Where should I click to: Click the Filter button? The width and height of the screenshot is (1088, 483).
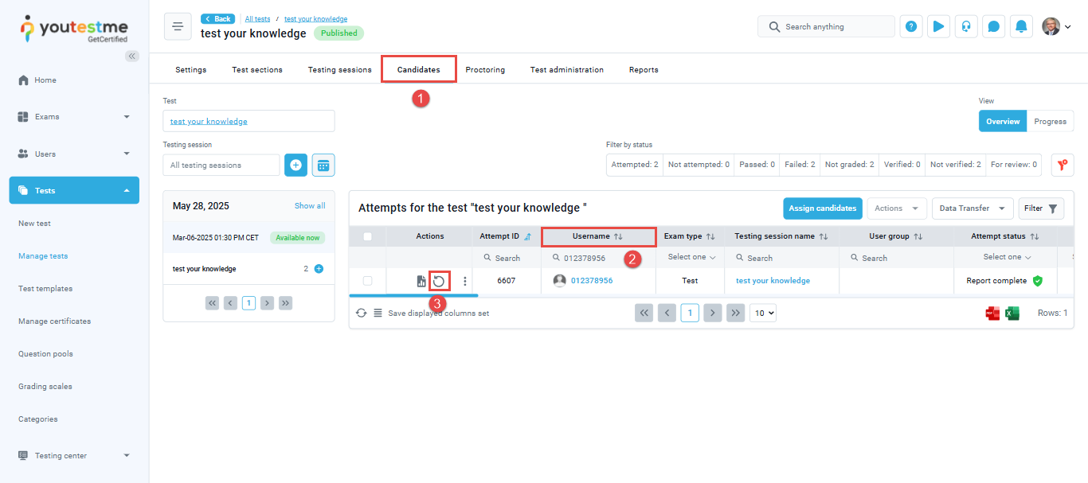(x=1041, y=208)
